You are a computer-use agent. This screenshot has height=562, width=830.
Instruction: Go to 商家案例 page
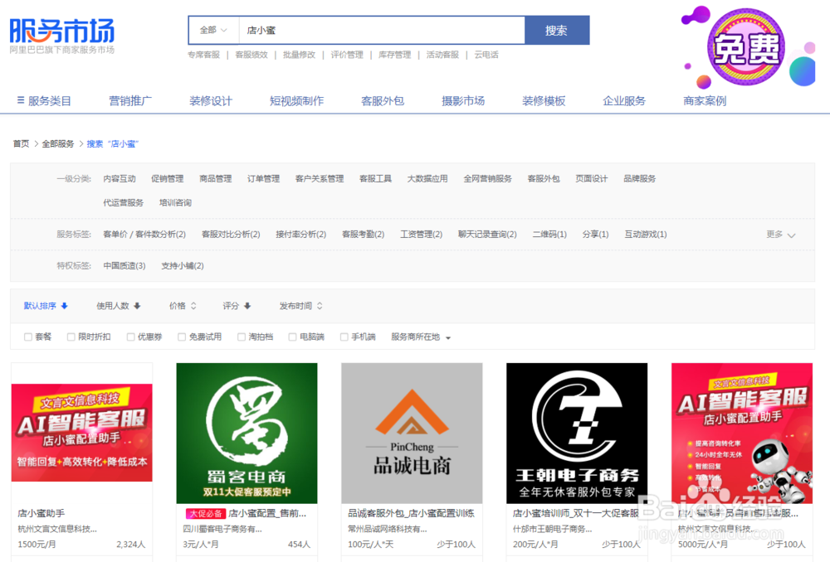[x=705, y=100]
